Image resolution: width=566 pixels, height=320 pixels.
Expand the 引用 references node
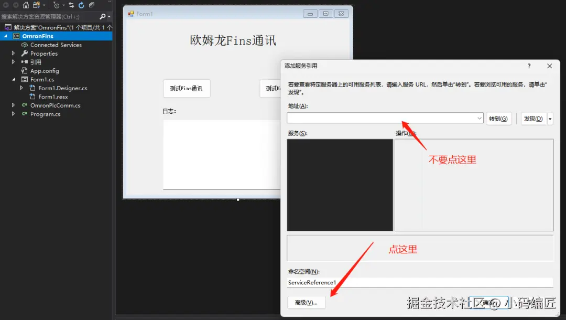click(x=13, y=62)
